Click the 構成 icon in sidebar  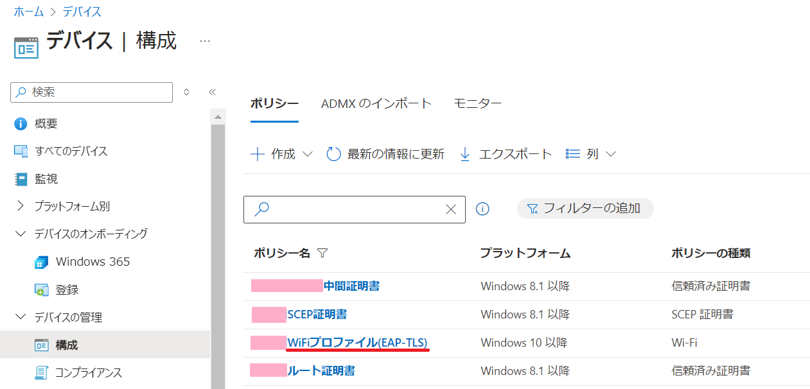click(x=42, y=345)
